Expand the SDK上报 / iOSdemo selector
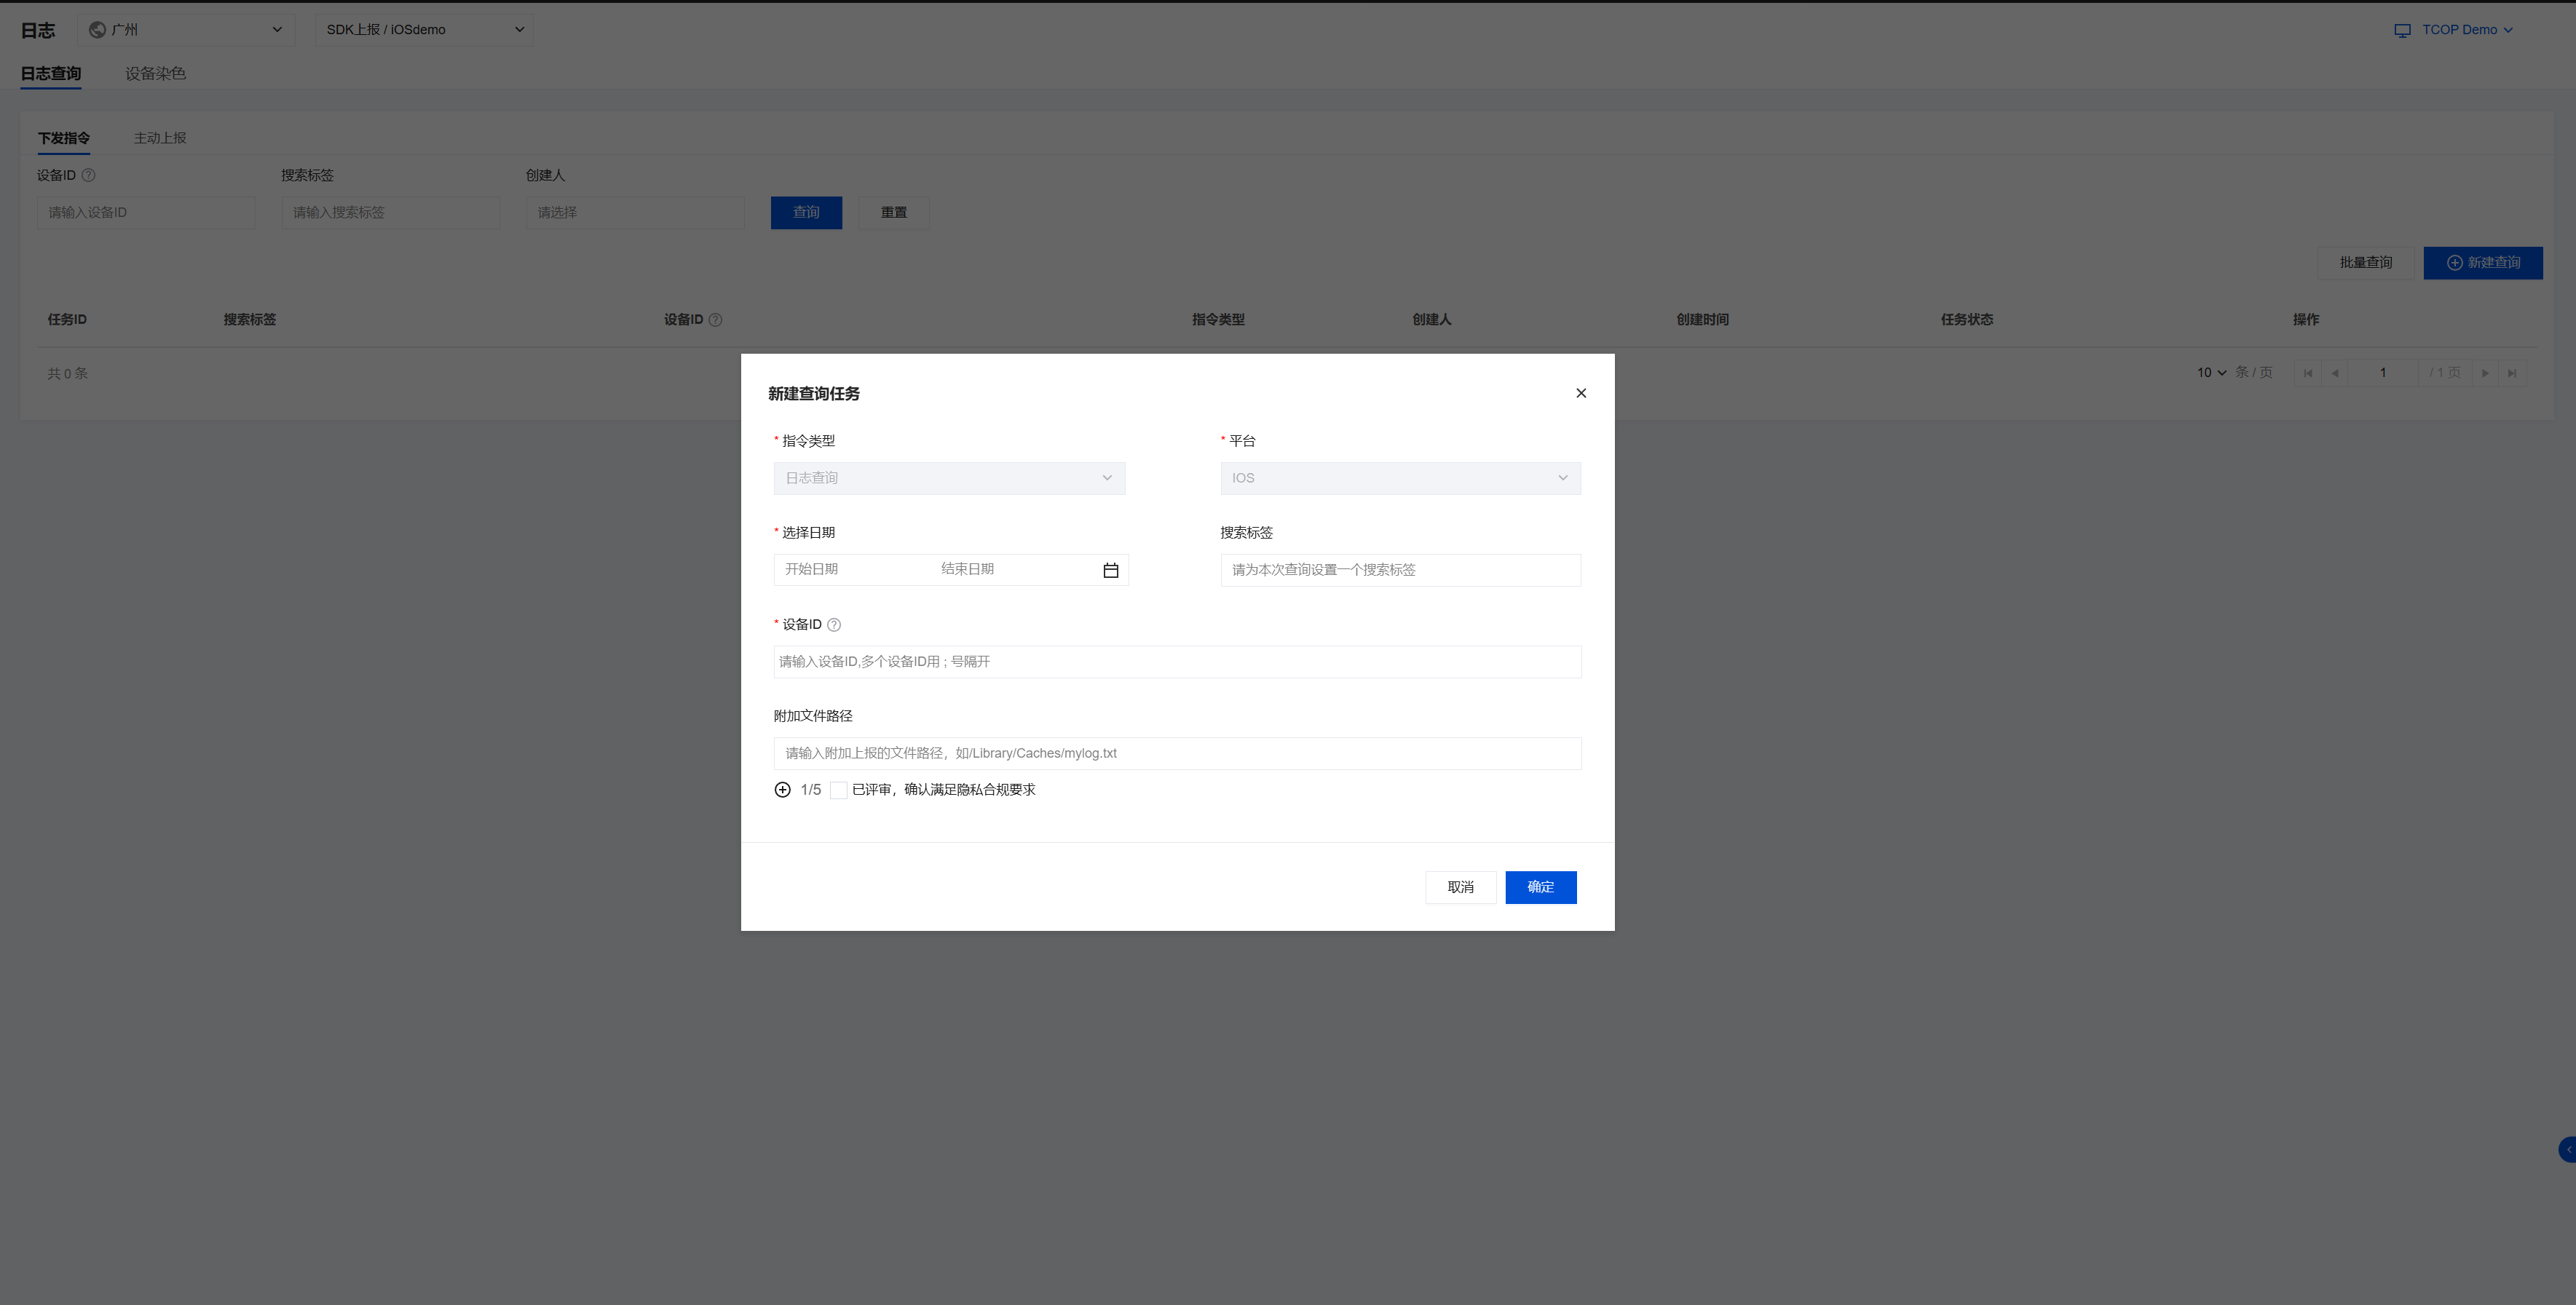This screenshot has width=2576, height=1305. point(424,30)
